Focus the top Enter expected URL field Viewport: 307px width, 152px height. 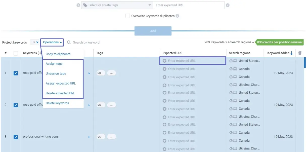(x=189, y=5)
